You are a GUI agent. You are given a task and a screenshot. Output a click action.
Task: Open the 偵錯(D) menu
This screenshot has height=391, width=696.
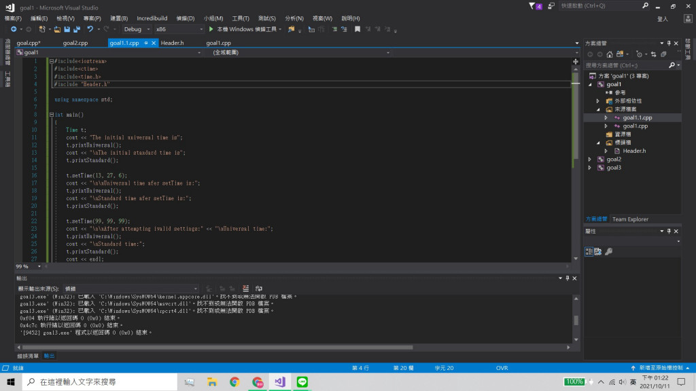pos(185,18)
